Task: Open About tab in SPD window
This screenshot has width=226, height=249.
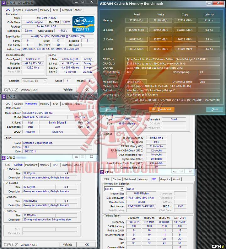Action: coord(176,179)
